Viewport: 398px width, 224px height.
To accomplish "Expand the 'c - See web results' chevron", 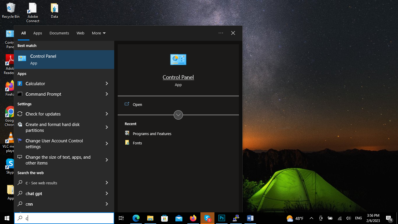I will point(107,183).
